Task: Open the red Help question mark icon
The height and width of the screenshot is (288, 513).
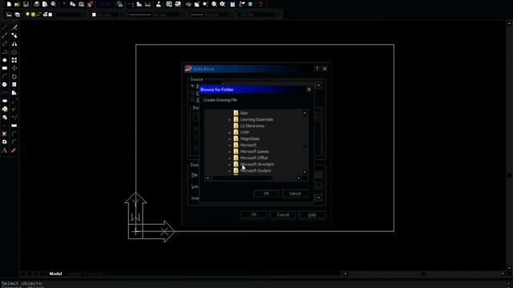Action: click(261, 4)
